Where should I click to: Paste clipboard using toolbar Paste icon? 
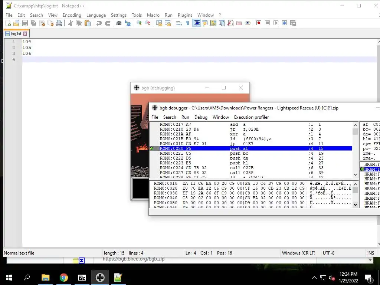click(88, 23)
